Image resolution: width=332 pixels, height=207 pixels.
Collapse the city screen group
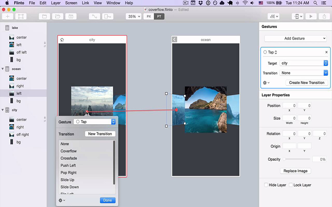(2, 110)
